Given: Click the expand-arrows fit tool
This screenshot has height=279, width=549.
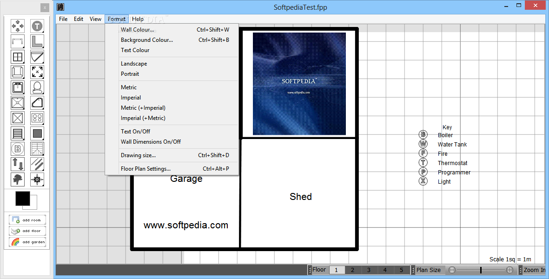Looking at the screenshot, I should point(37,72).
